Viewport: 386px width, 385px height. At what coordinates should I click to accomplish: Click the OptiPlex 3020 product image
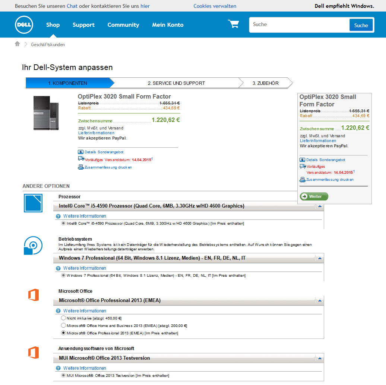click(x=46, y=113)
